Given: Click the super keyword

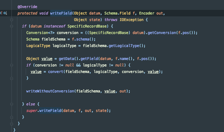Looking at the screenshot, I should tap(32, 111).
